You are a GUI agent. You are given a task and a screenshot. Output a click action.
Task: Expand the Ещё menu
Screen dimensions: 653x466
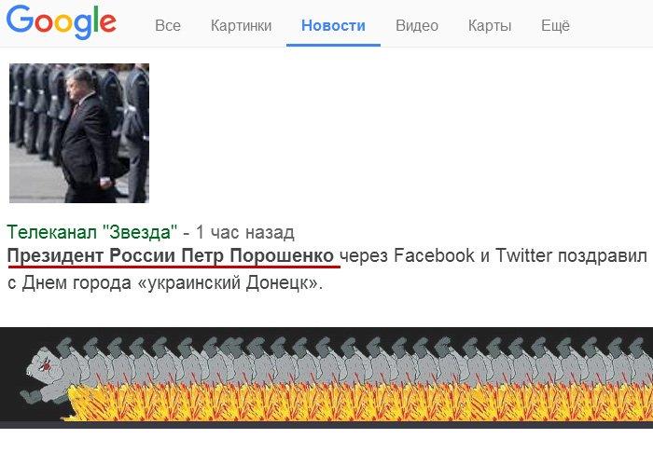click(555, 25)
